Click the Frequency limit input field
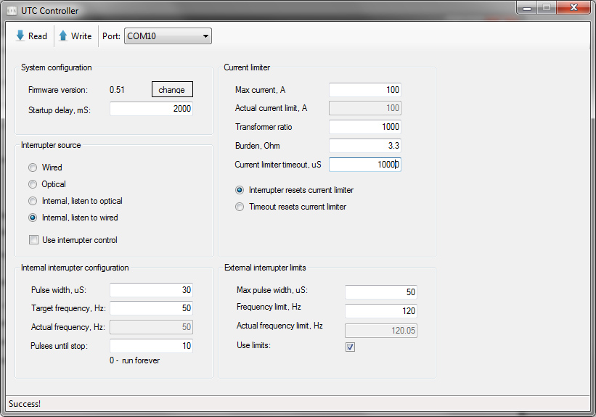 pos(380,311)
